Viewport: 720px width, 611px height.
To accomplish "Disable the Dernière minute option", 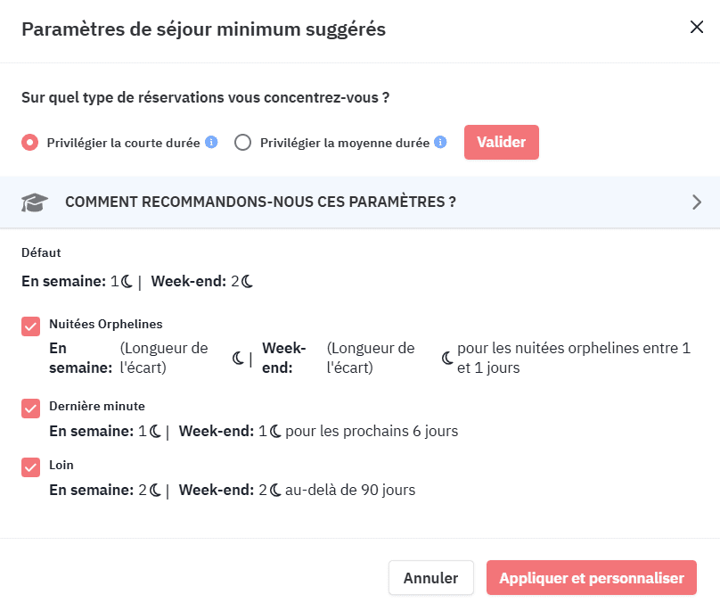I will click(29, 407).
